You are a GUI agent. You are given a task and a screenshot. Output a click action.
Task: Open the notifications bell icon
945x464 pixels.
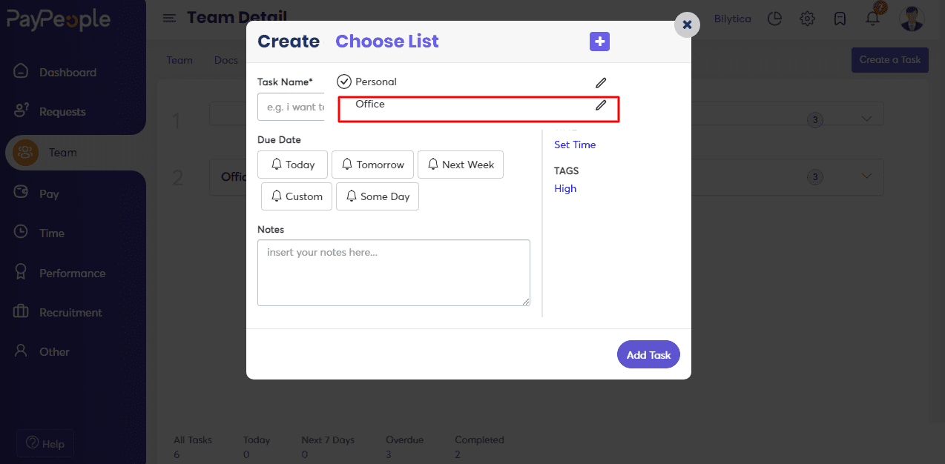tap(873, 19)
